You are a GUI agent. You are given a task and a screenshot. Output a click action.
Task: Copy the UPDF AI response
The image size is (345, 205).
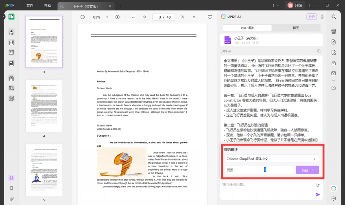319,51
